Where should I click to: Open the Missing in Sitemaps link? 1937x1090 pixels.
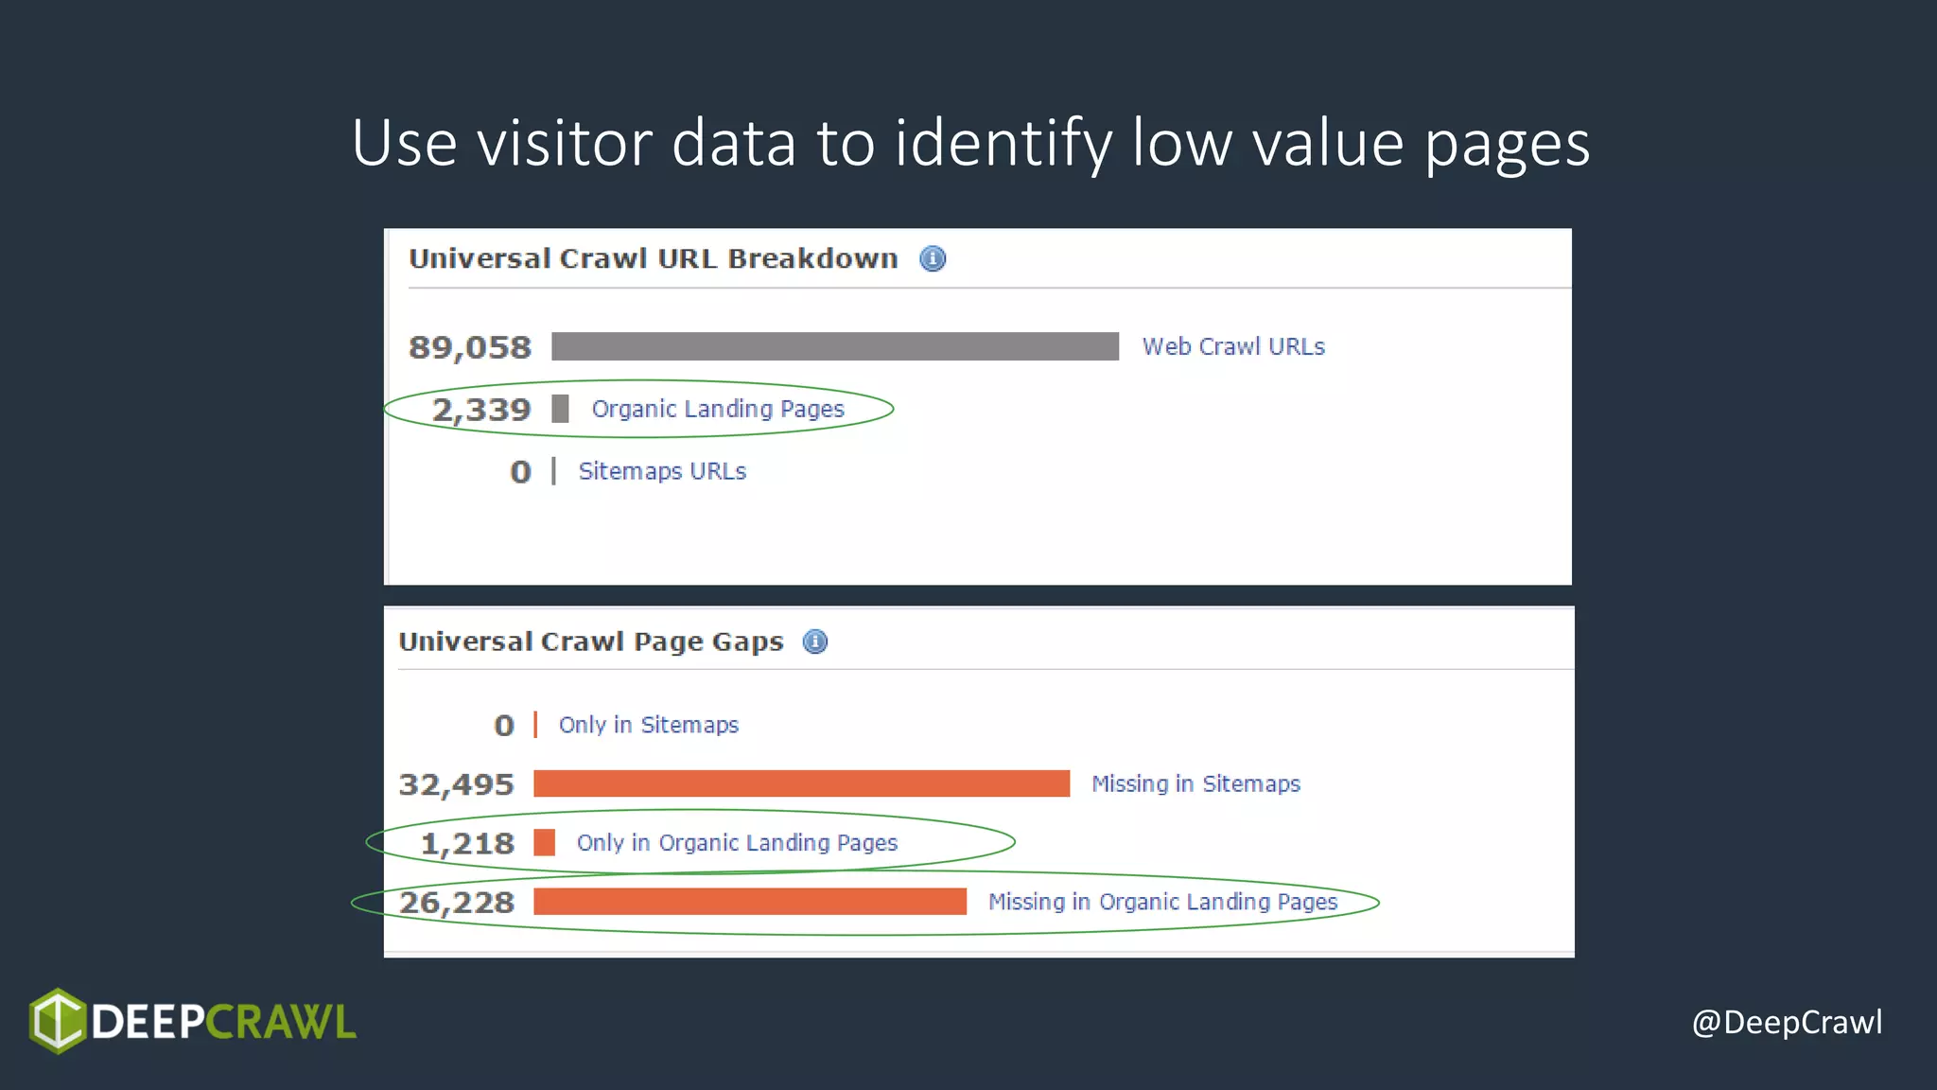pyautogui.click(x=1195, y=783)
